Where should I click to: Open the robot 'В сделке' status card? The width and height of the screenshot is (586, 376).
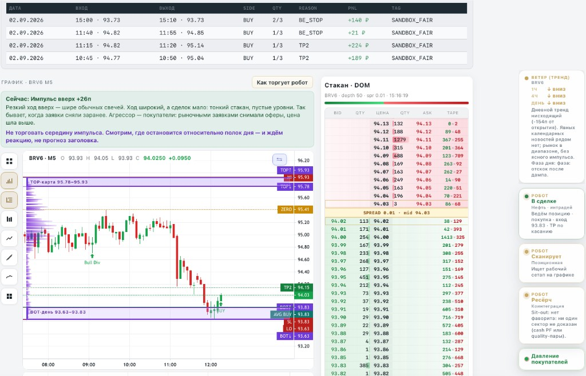point(551,214)
